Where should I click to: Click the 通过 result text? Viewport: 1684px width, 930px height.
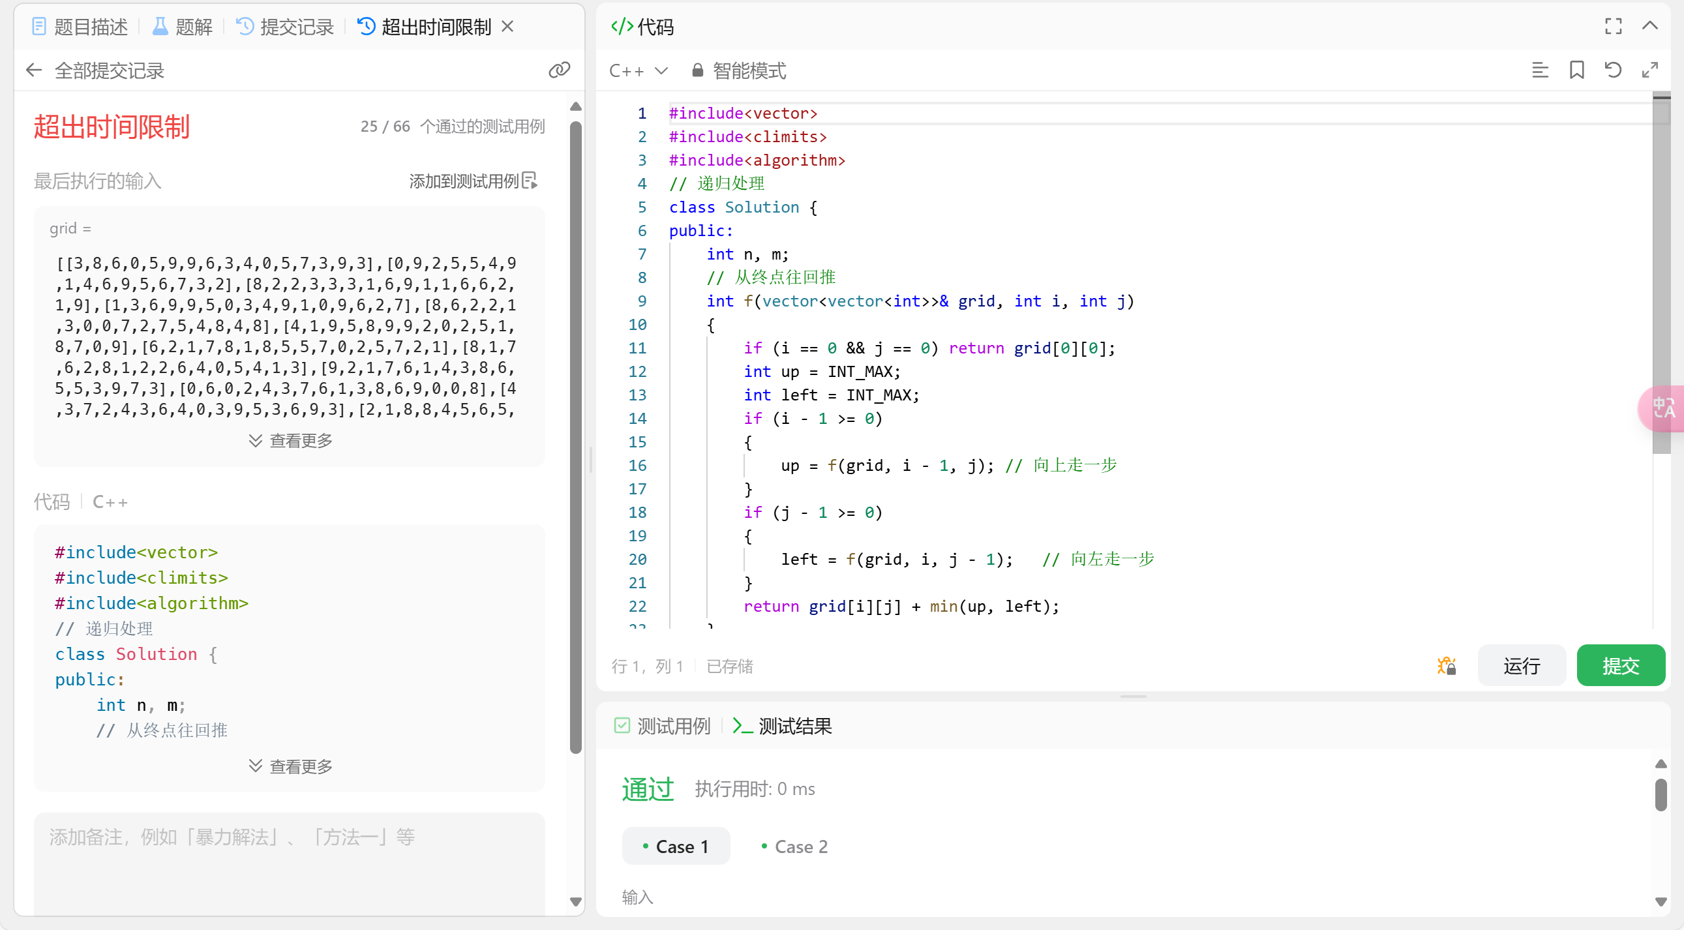point(647,788)
